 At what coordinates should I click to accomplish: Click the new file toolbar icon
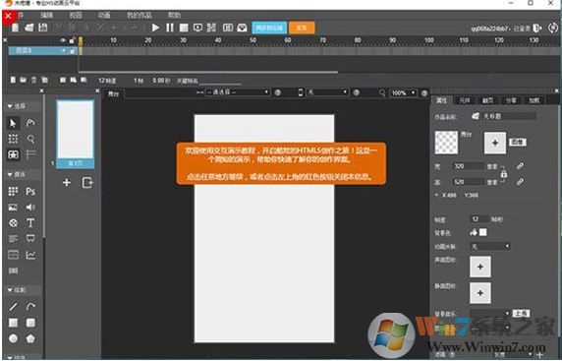click(x=15, y=28)
